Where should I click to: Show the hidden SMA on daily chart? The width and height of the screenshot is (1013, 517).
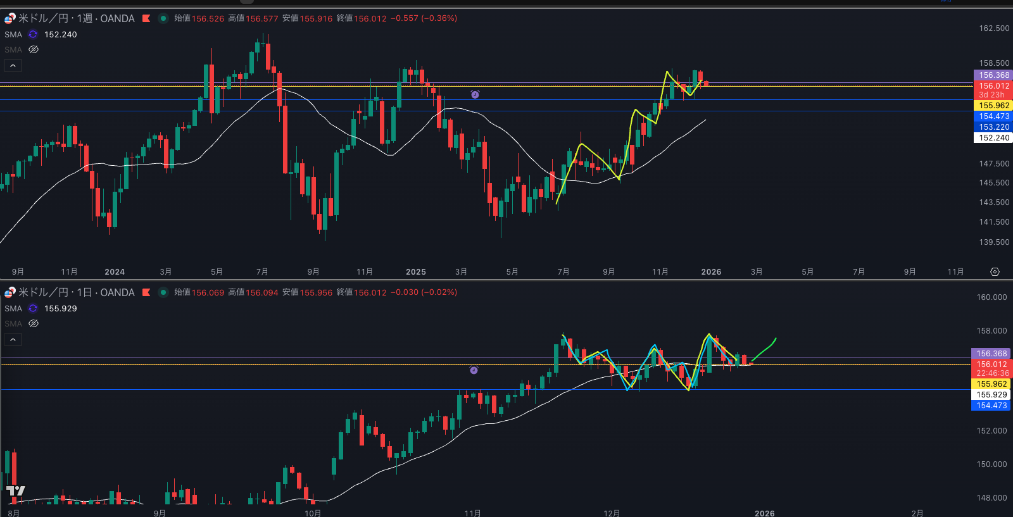[x=34, y=323]
